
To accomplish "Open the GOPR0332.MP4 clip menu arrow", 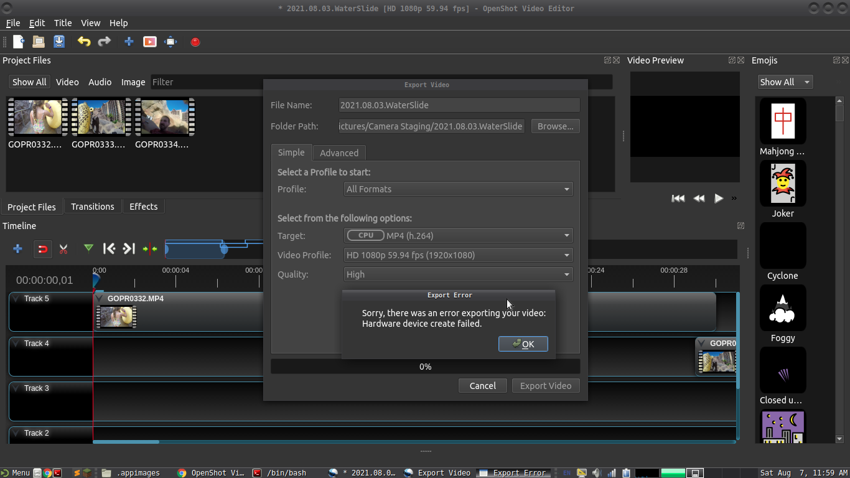I will pyautogui.click(x=100, y=299).
